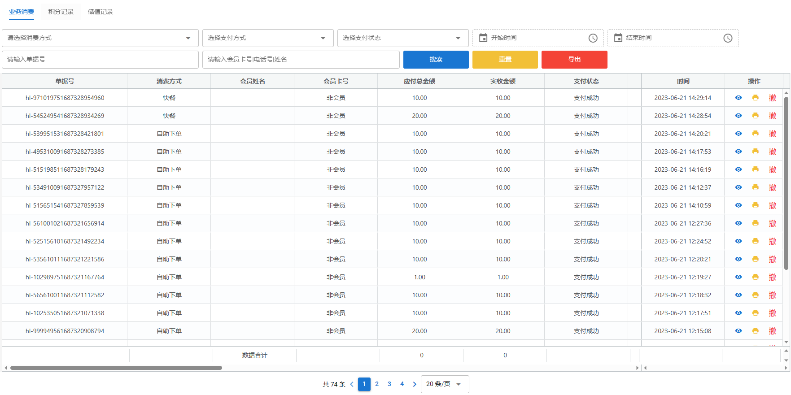View order hl-515651541687327859539 details
Screen dimensions: 791x395
point(738,205)
